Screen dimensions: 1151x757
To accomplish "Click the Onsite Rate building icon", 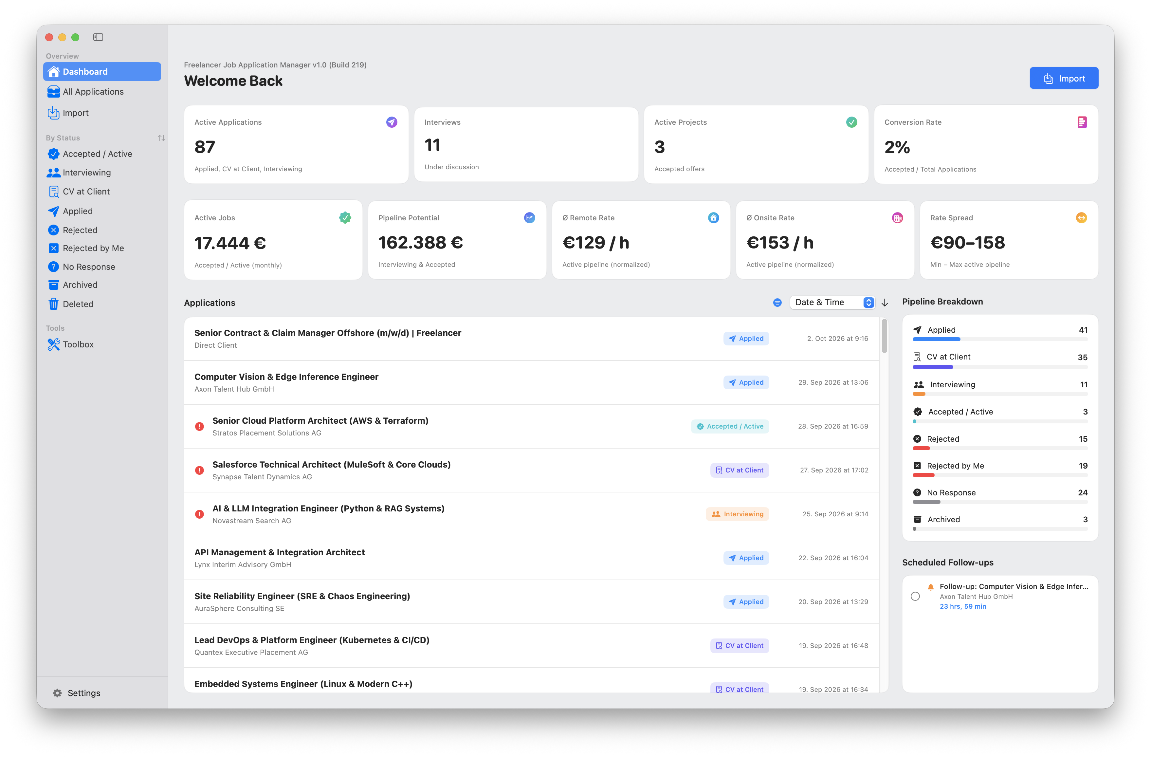I will [x=898, y=218].
